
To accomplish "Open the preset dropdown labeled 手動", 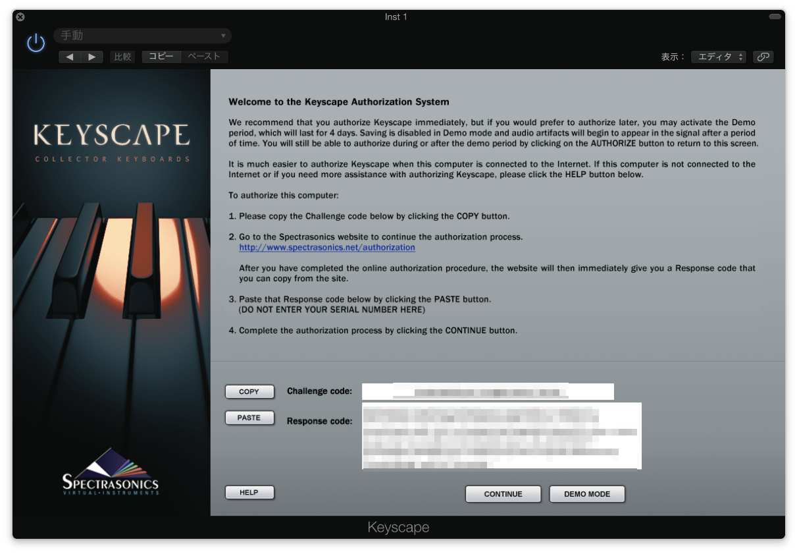I will point(141,36).
